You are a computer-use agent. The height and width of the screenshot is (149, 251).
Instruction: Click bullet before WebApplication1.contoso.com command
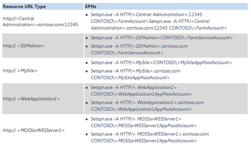click(x=86, y=103)
